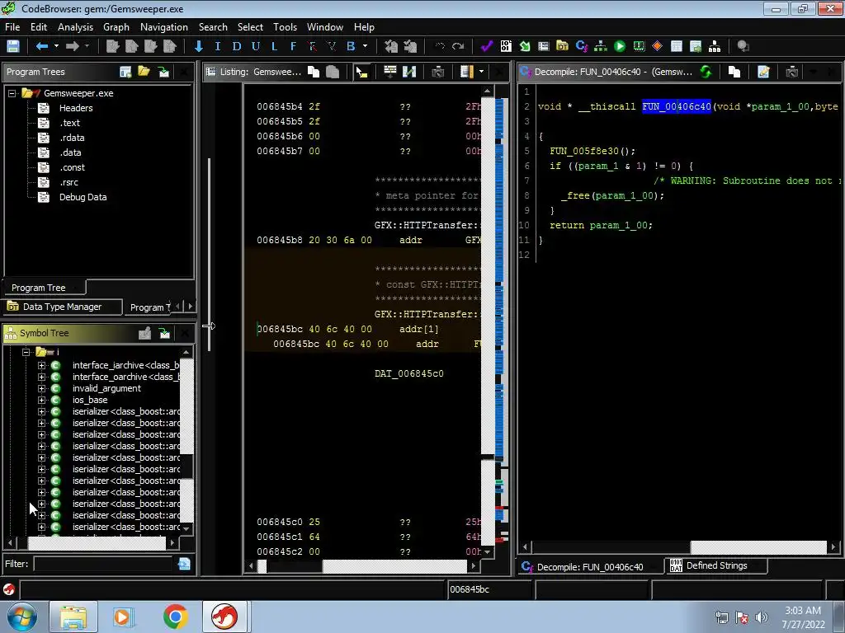This screenshot has width=845, height=633.
Task: Open the Bytes viewer 01 icon
Action: (x=506, y=46)
